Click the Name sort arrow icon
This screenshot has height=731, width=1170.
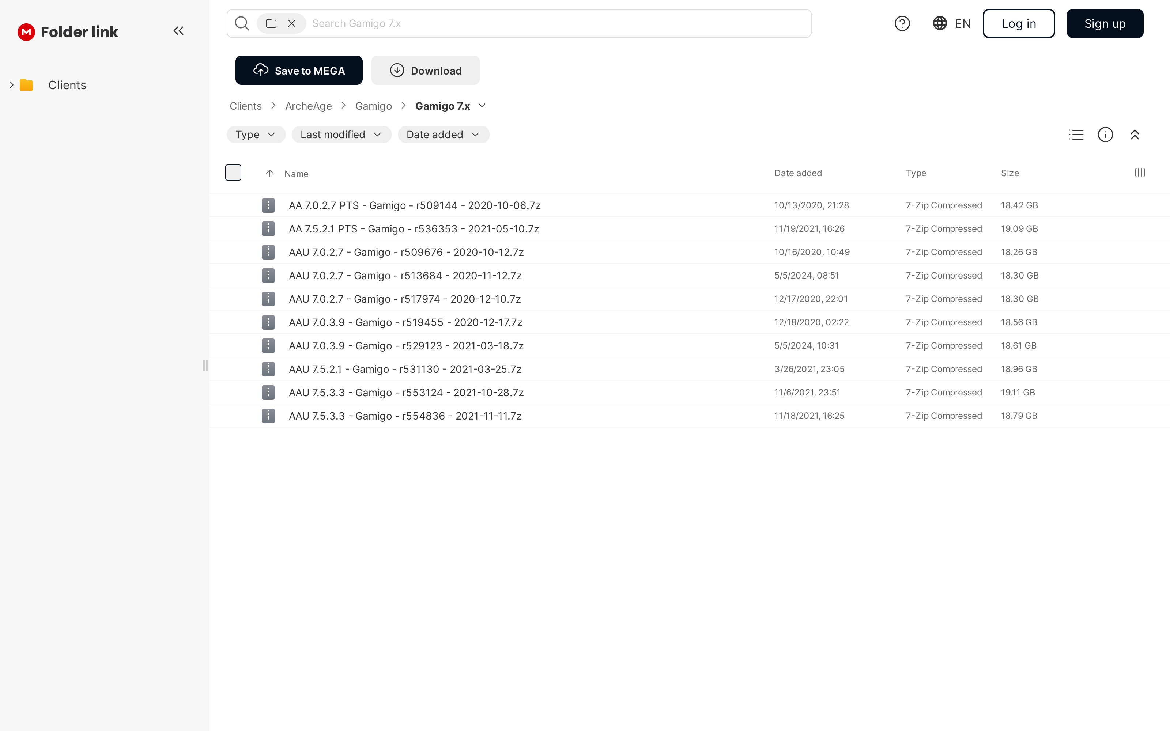pos(270,173)
